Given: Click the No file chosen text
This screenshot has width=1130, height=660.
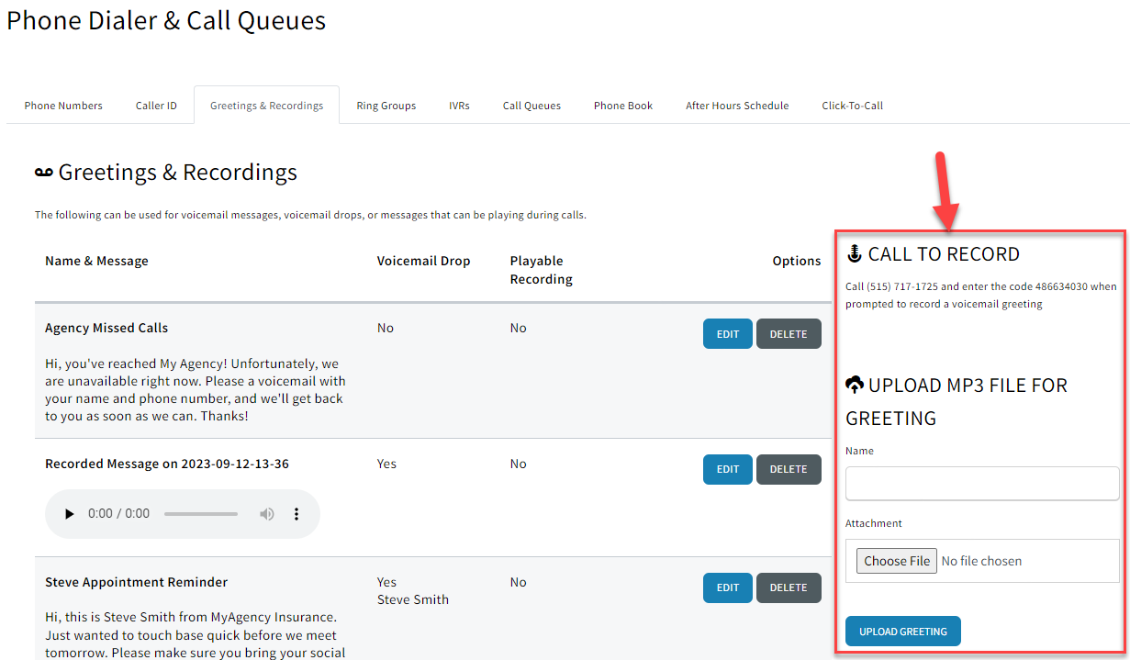Looking at the screenshot, I should coord(981,561).
